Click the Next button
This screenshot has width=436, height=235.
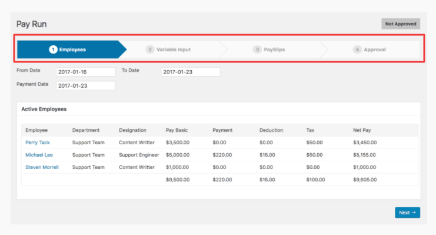tap(407, 213)
